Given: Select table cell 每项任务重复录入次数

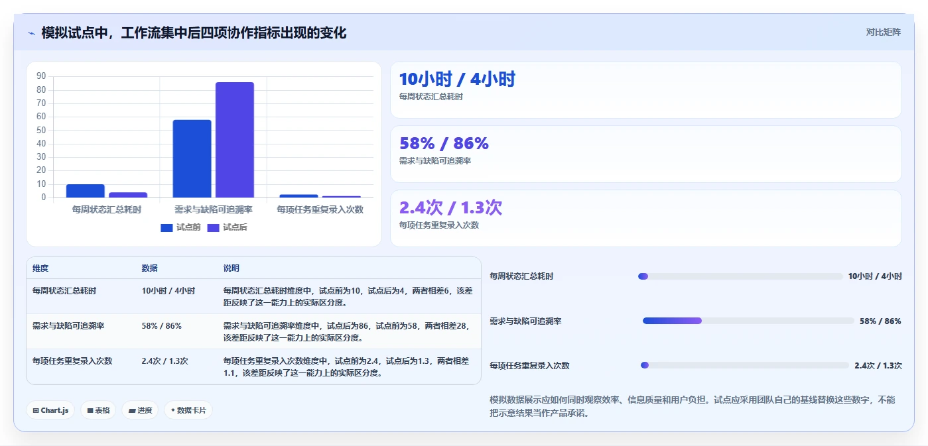Looking at the screenshot, I should (72, 361).
